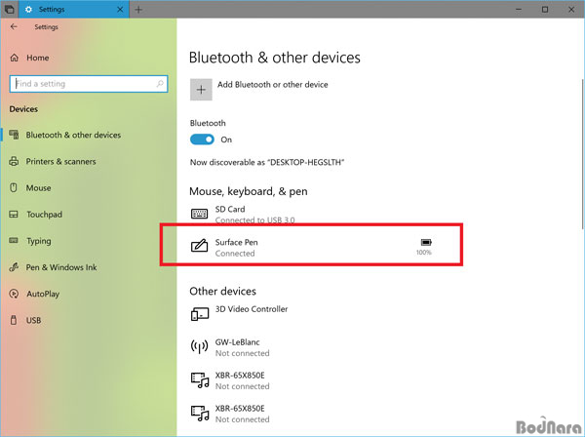This screenshot has width=585, height=437.
Task: Select the Surface Pen device
Action: coord(312,248)
